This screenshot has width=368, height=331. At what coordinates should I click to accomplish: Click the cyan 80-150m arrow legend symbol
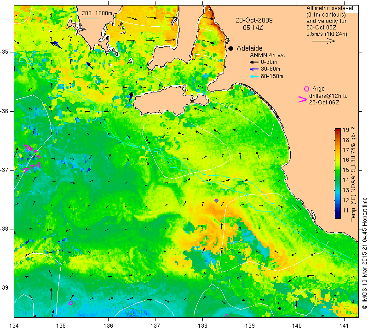click(254, 76)
